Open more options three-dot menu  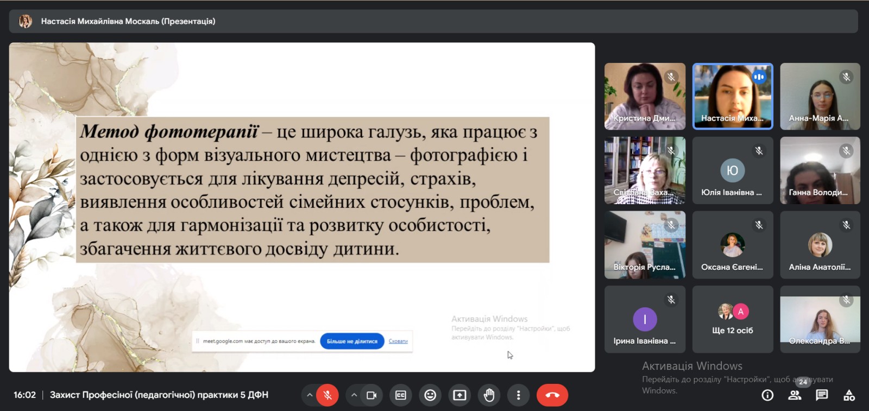point(518,395)
